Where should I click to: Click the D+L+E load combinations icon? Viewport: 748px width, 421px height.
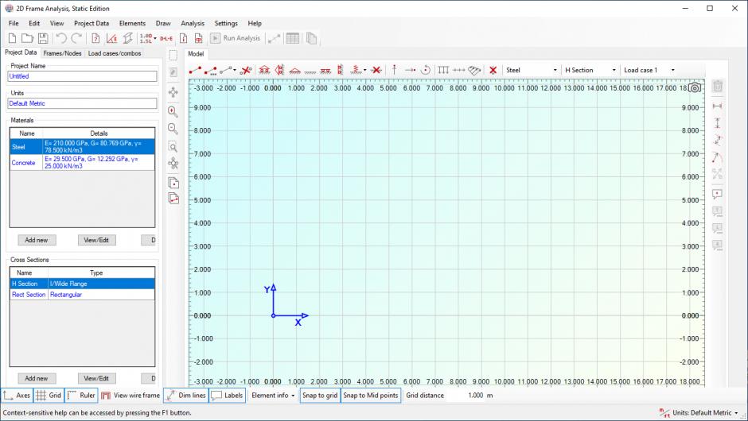click(166, 38)
